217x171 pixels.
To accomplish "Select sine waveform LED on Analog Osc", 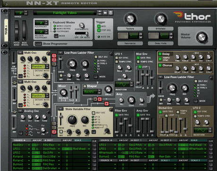I will [27, 134].
